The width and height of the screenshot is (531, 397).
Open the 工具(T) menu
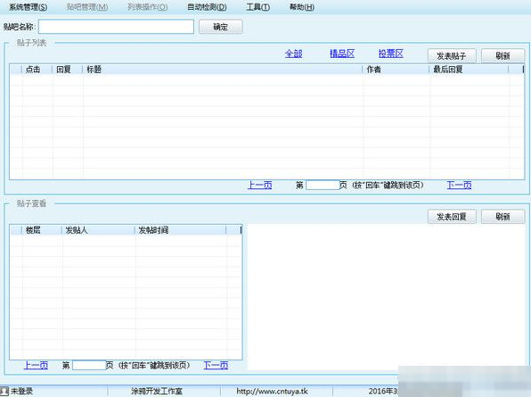point(258,7)
